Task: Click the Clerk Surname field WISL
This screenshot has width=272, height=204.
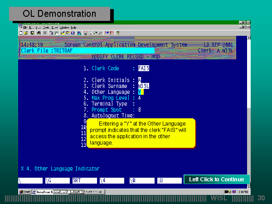Action: click(143, 86)
